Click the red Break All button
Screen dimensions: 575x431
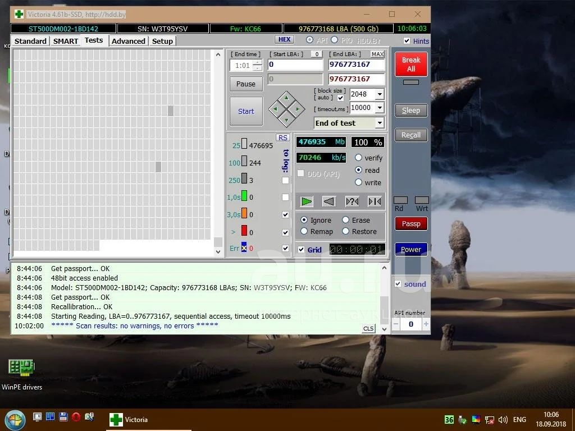point(411,64)
